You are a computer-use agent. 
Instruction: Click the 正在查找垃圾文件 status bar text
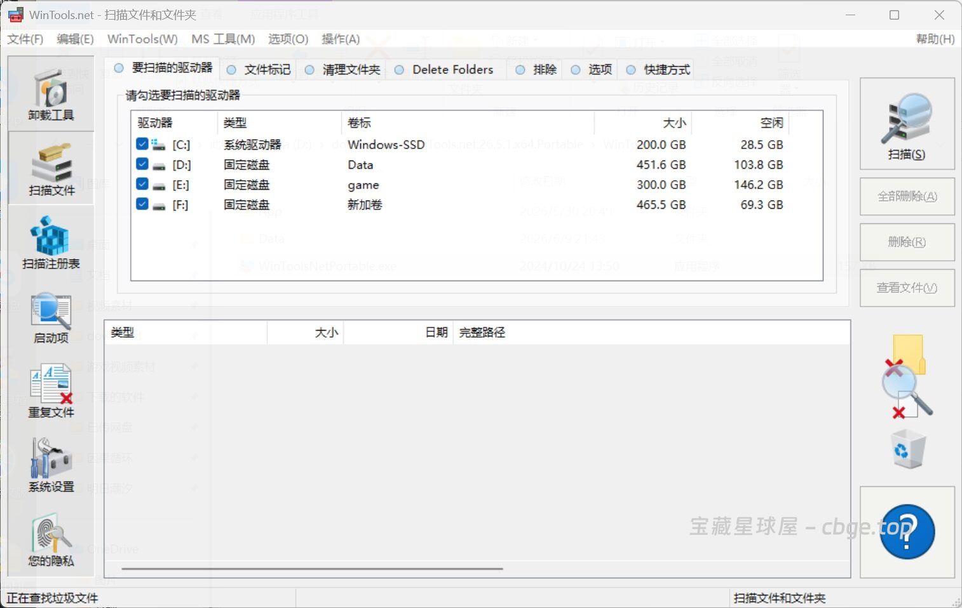[52, 598]
